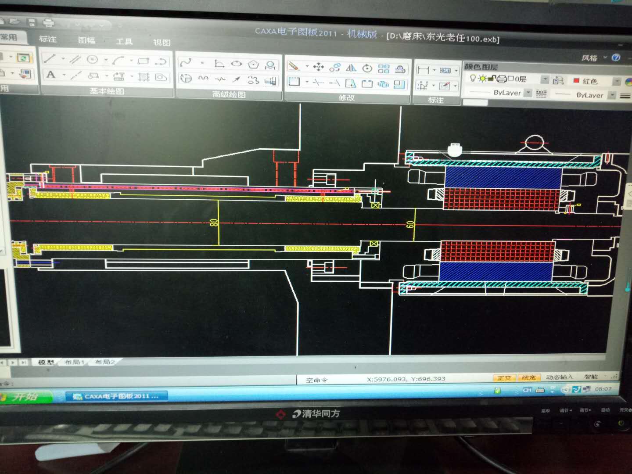
Task: Toggle 线宽 line width display
Action: pyautogui.click(x=528, y=377)
